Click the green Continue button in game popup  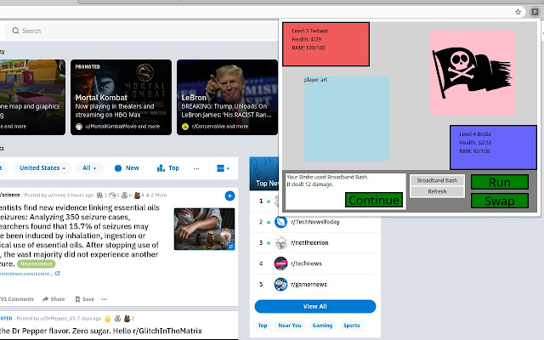point(374,200)
